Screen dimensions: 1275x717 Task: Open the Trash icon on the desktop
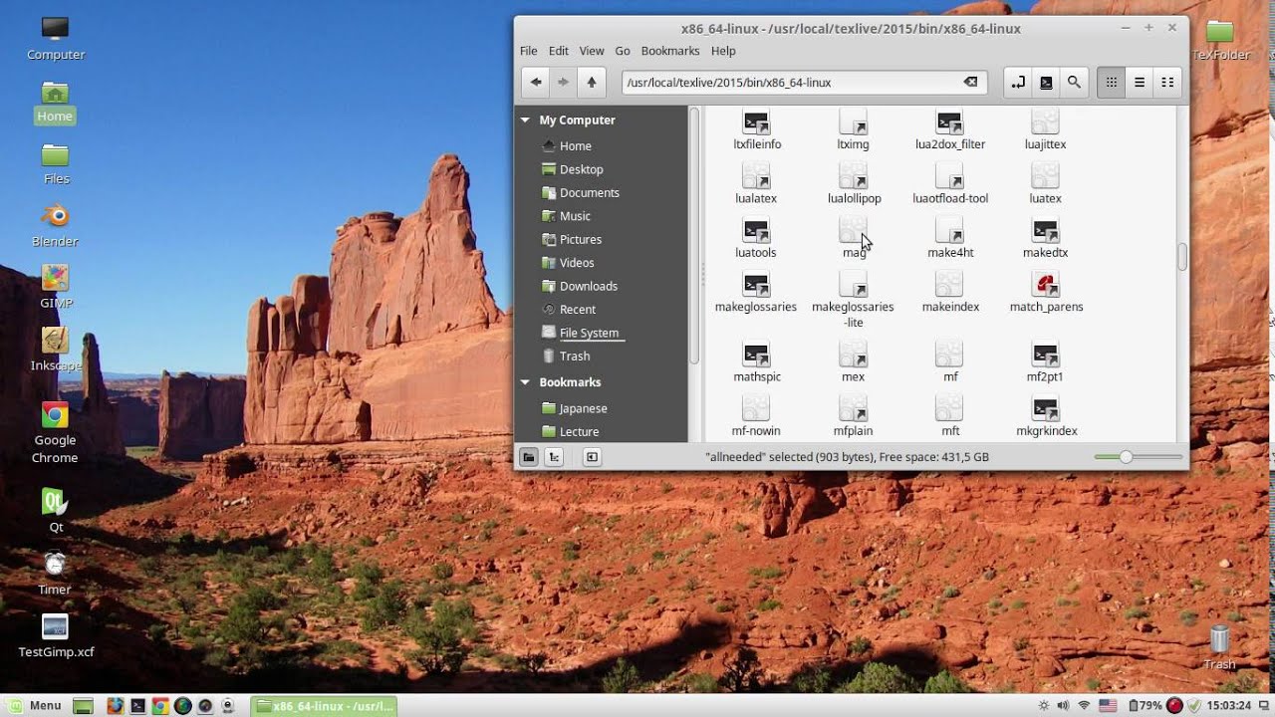click(1219, 638)
